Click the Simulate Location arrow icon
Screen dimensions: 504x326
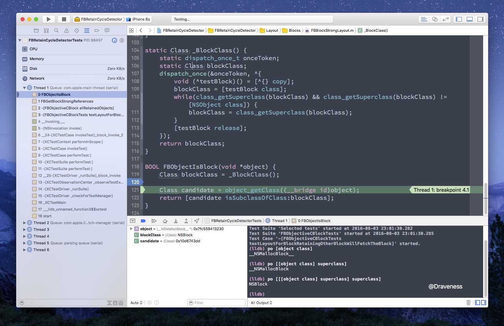(x=197, y=221)
